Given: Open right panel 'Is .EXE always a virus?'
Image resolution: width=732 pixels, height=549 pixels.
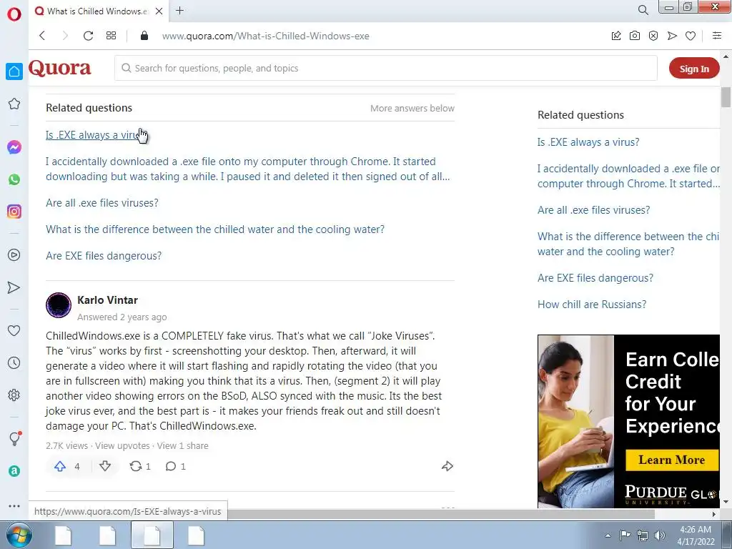Looking at the screenshot, I should (x=588, y=142).
